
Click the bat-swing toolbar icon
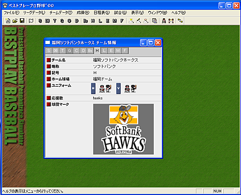(139, 21)
